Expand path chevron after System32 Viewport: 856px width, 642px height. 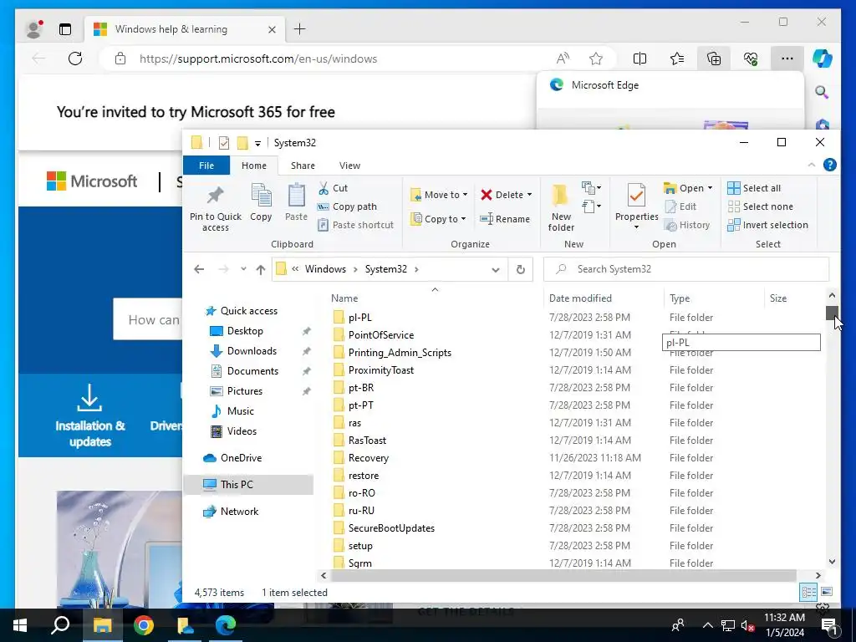tap(416, 269)
